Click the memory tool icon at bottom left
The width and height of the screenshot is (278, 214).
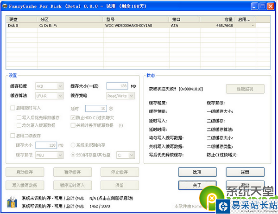click(12, 202)
